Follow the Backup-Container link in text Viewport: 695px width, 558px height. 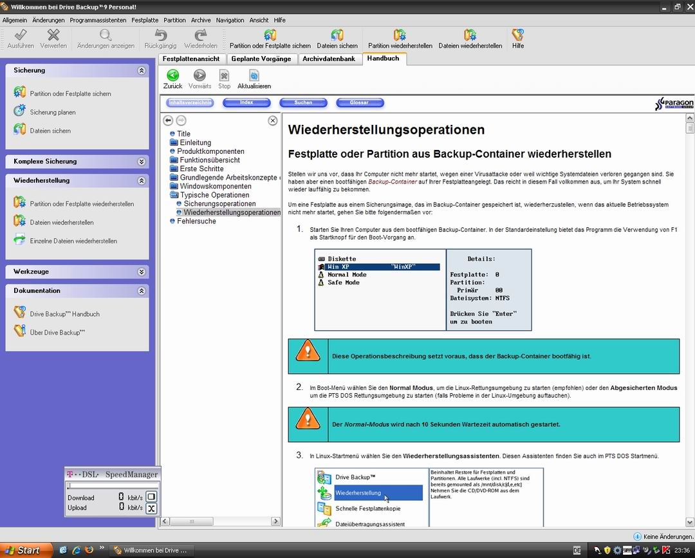coord(393,181)
